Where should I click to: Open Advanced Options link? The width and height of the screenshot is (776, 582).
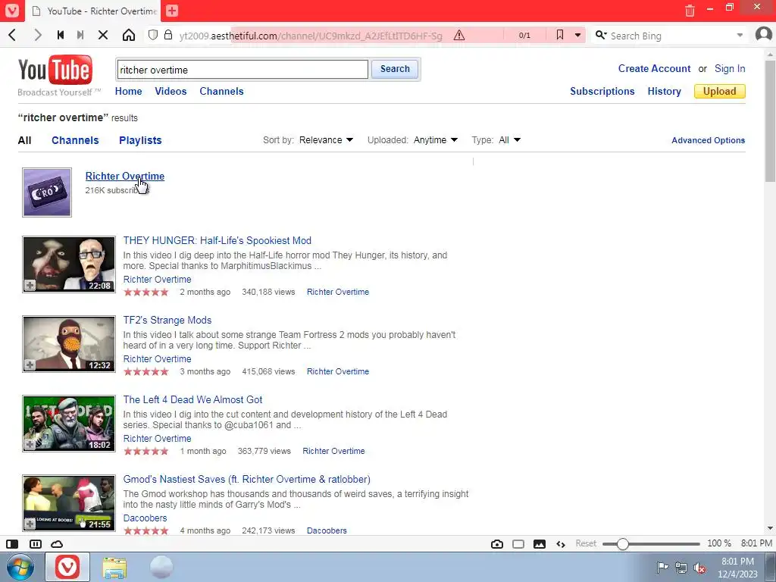(x=709, y=140)
